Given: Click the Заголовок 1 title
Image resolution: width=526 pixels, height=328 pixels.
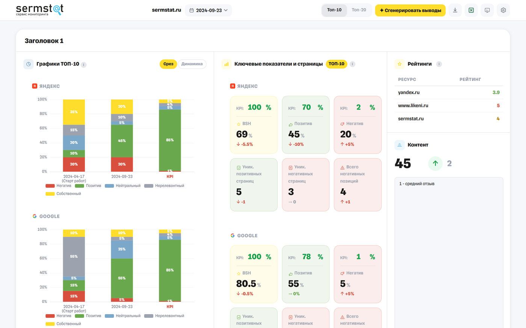Looking at the screenshot, I should coord(44,41).
